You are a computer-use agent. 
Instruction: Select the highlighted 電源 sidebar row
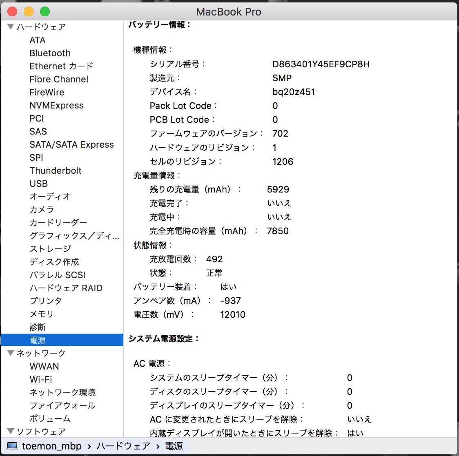(x=62, y=340)
